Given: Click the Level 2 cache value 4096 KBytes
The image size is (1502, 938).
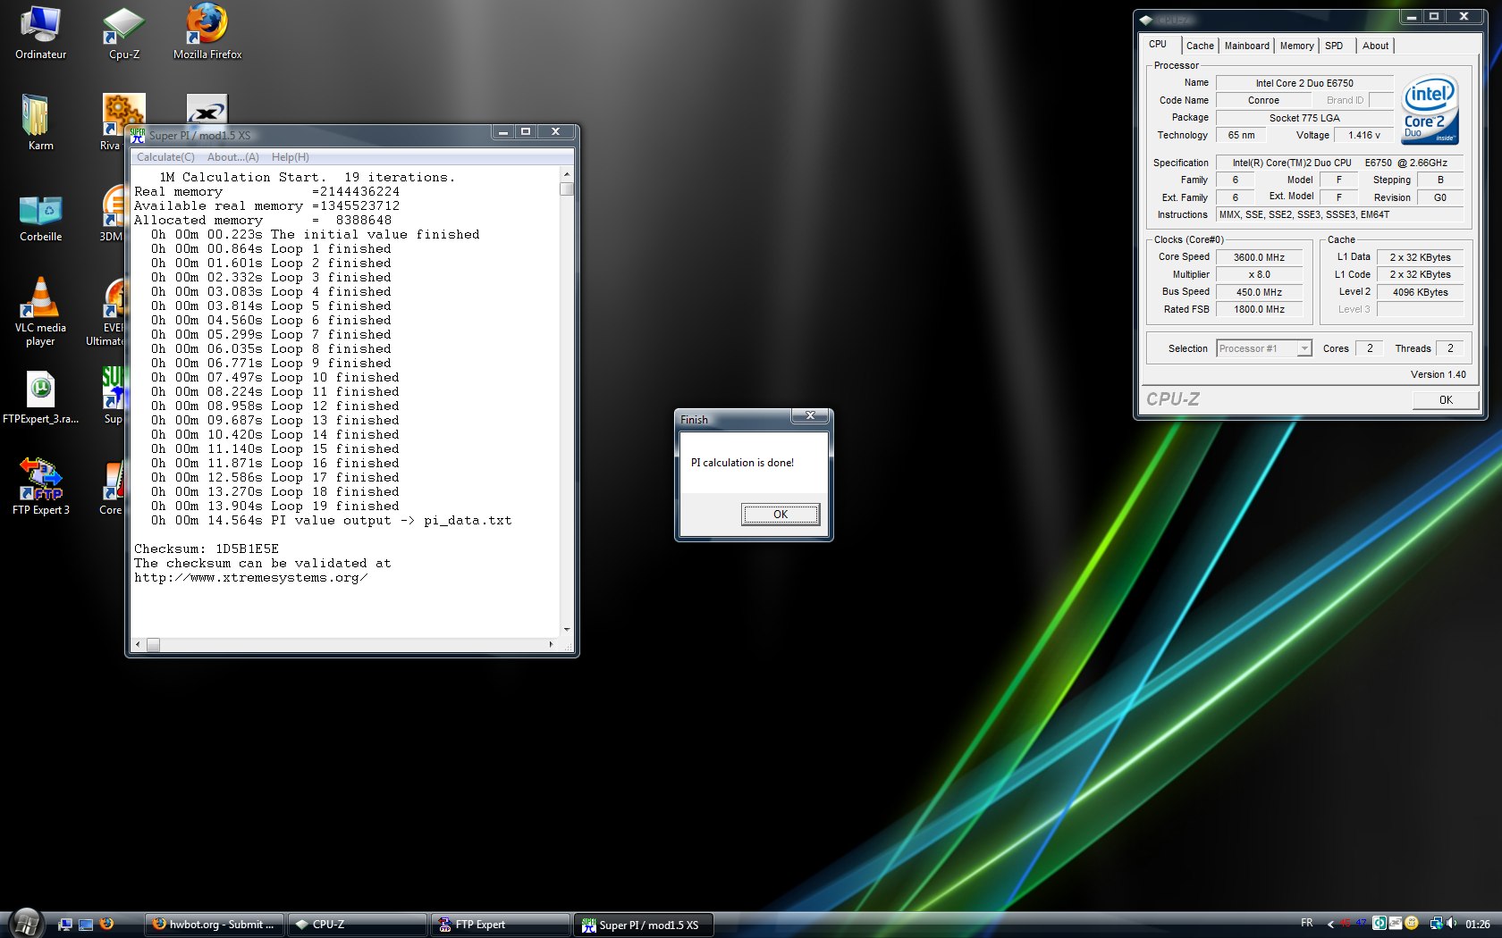Looking at the screenshot, I should click(1420, 292).
